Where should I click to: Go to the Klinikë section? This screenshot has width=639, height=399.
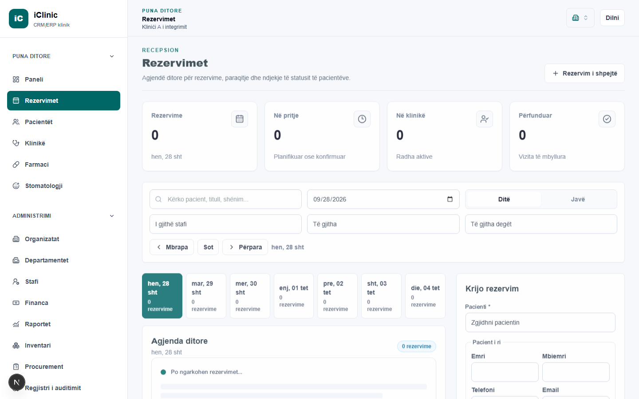click(63, 143)
